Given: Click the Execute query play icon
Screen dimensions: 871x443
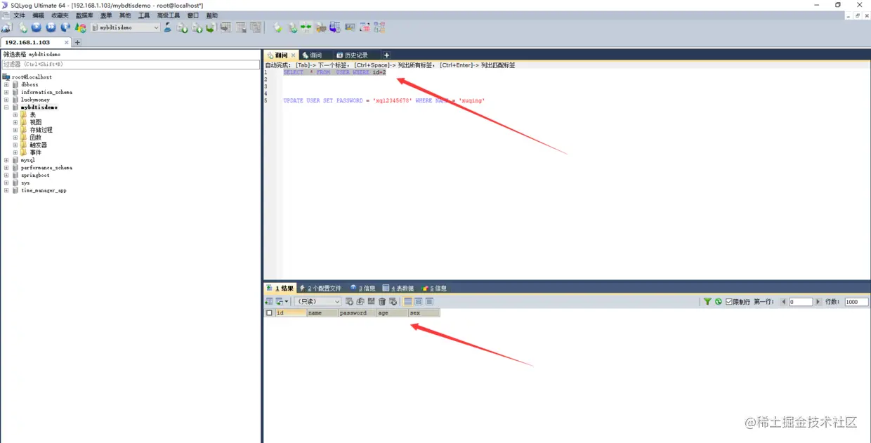Looking at the screenshot, I should tap(37, 28).
